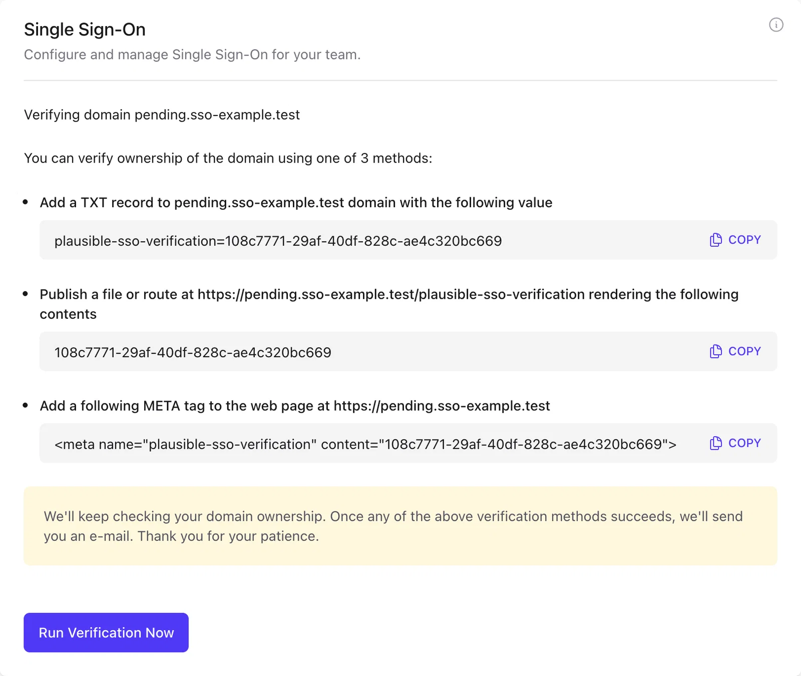Click the copy icon in the META tag row

tap(716, 443)
